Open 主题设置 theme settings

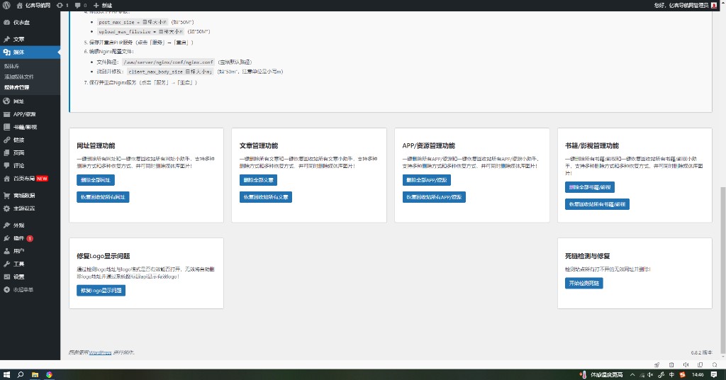point(24,208)
